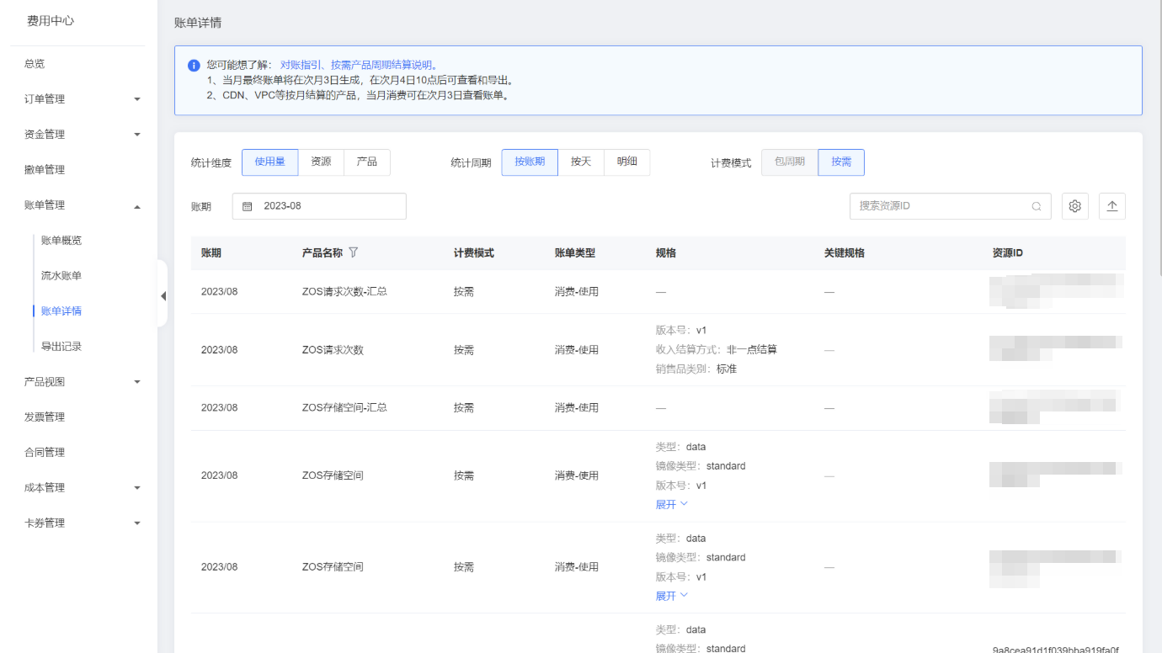Click the search magnifier icon
Image resolution: width=1162 pixels, height=653 pixels.
(x=1037, y=206)
